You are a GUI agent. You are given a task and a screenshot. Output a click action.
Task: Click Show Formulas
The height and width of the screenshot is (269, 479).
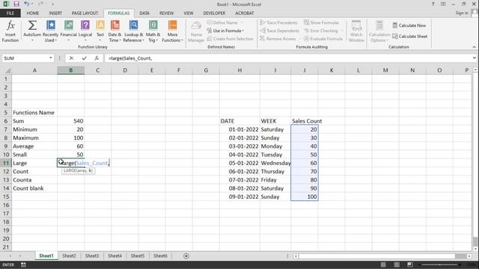click(321, 22)
